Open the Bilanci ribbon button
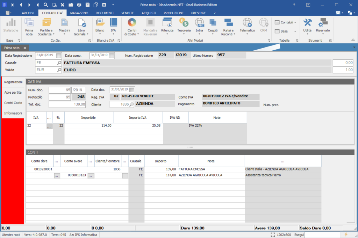The image size is (358, 238). tap(100, 27)
